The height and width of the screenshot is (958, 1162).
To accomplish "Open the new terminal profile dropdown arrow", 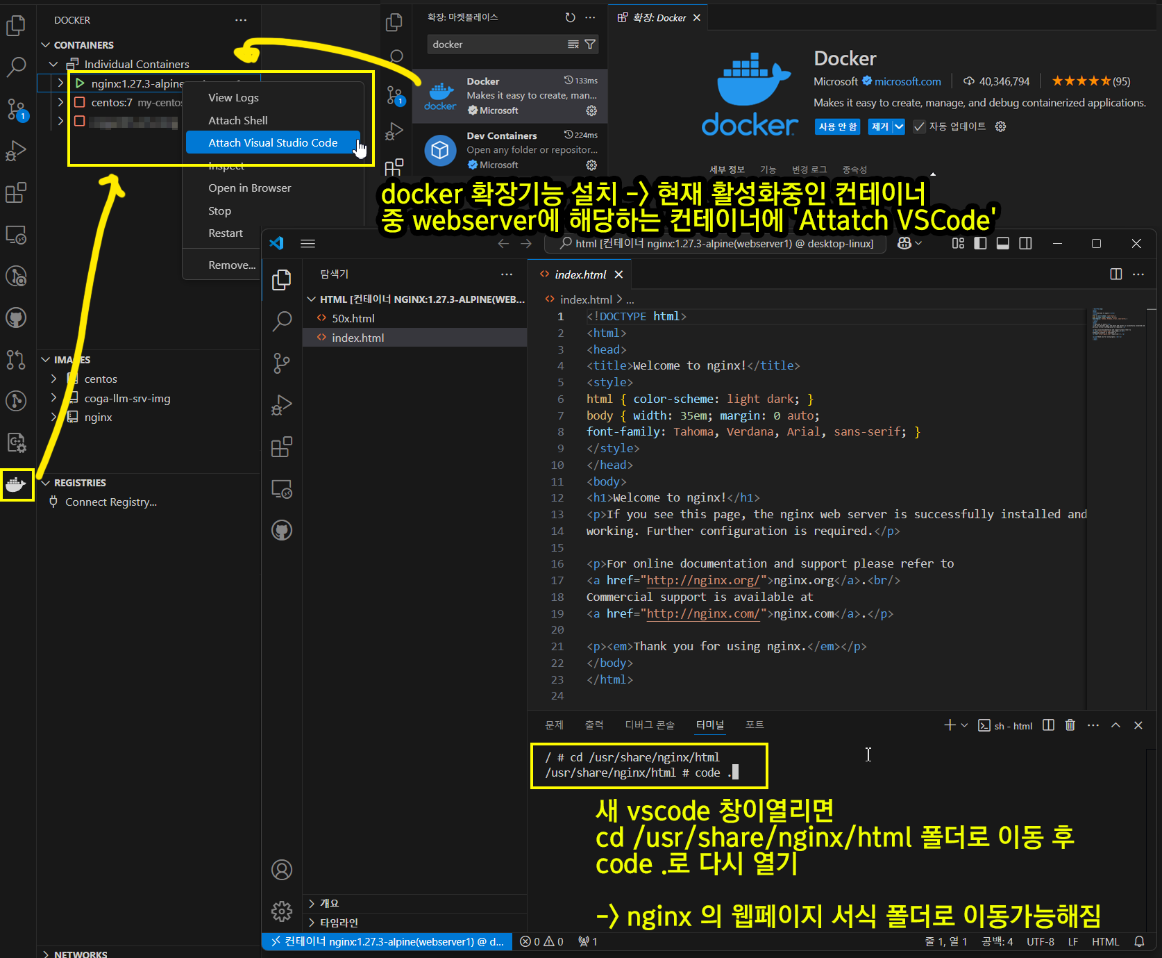I will click(964, 725).
